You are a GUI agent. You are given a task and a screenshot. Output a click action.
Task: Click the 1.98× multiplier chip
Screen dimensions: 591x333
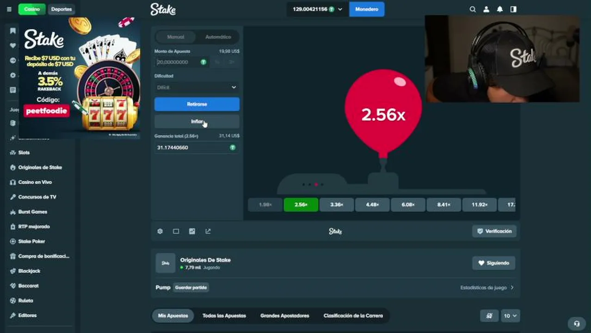pyautogui.click(x=265, y=204)
